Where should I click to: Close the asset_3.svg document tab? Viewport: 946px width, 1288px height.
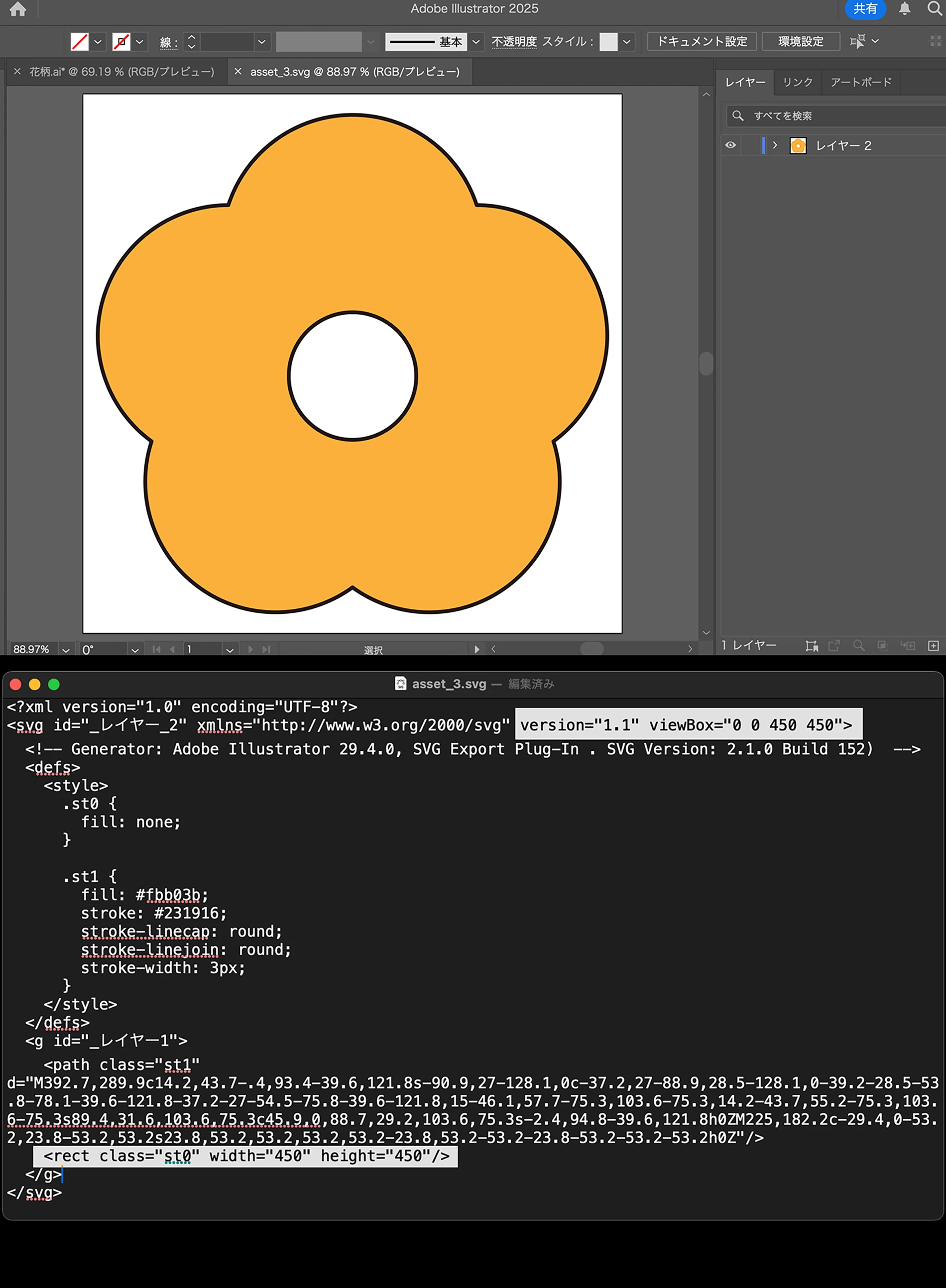(x=238, y=72)
